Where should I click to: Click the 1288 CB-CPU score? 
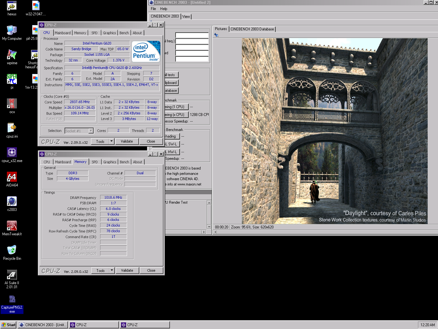[200, 115]
